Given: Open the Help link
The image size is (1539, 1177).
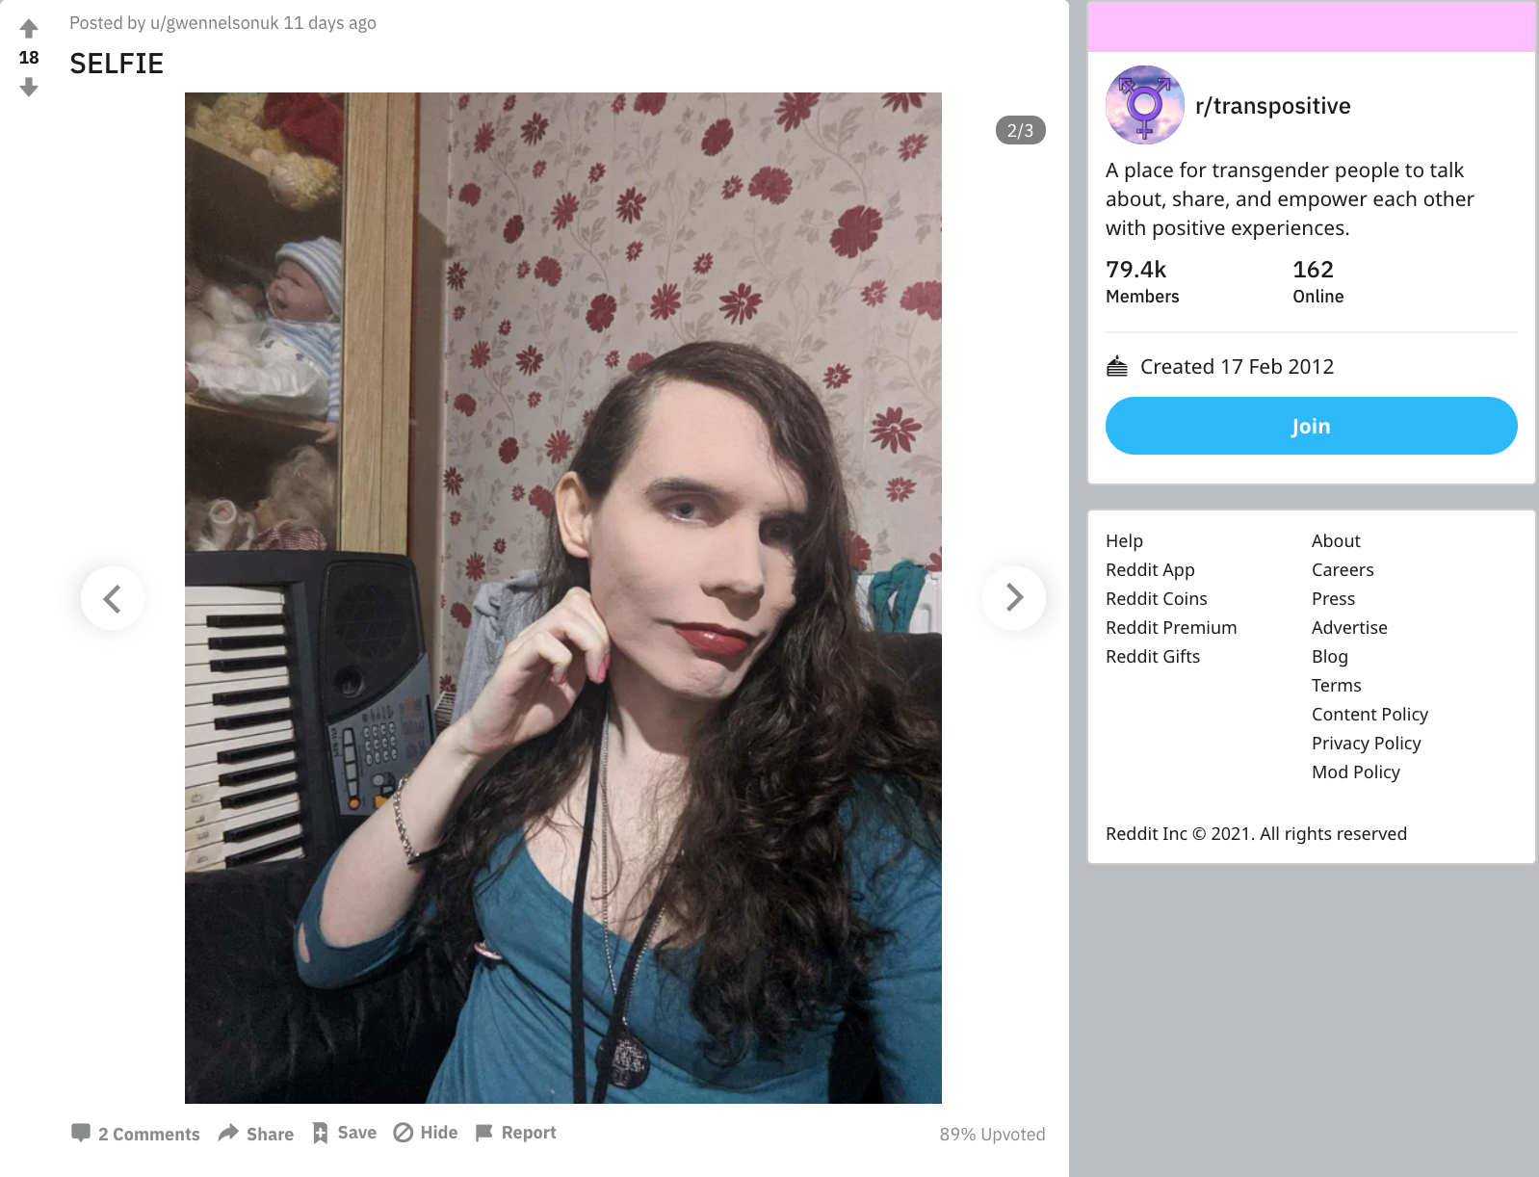Looking at the screenshot, I should pos(1124,541).
